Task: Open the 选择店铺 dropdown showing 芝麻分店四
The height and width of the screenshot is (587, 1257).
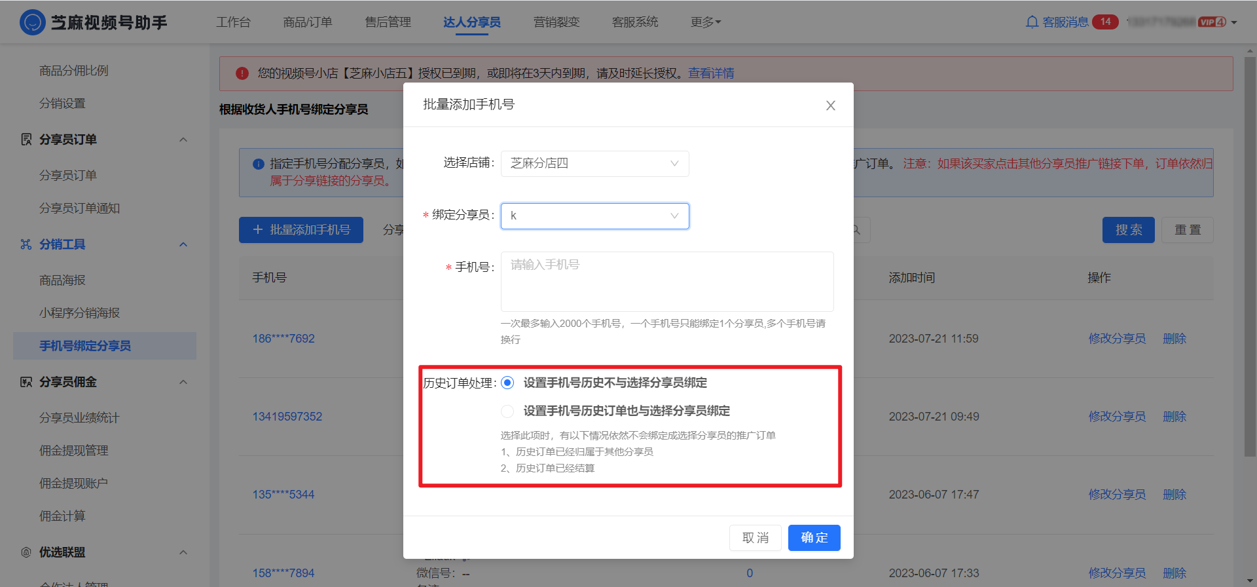Action: 594,164
